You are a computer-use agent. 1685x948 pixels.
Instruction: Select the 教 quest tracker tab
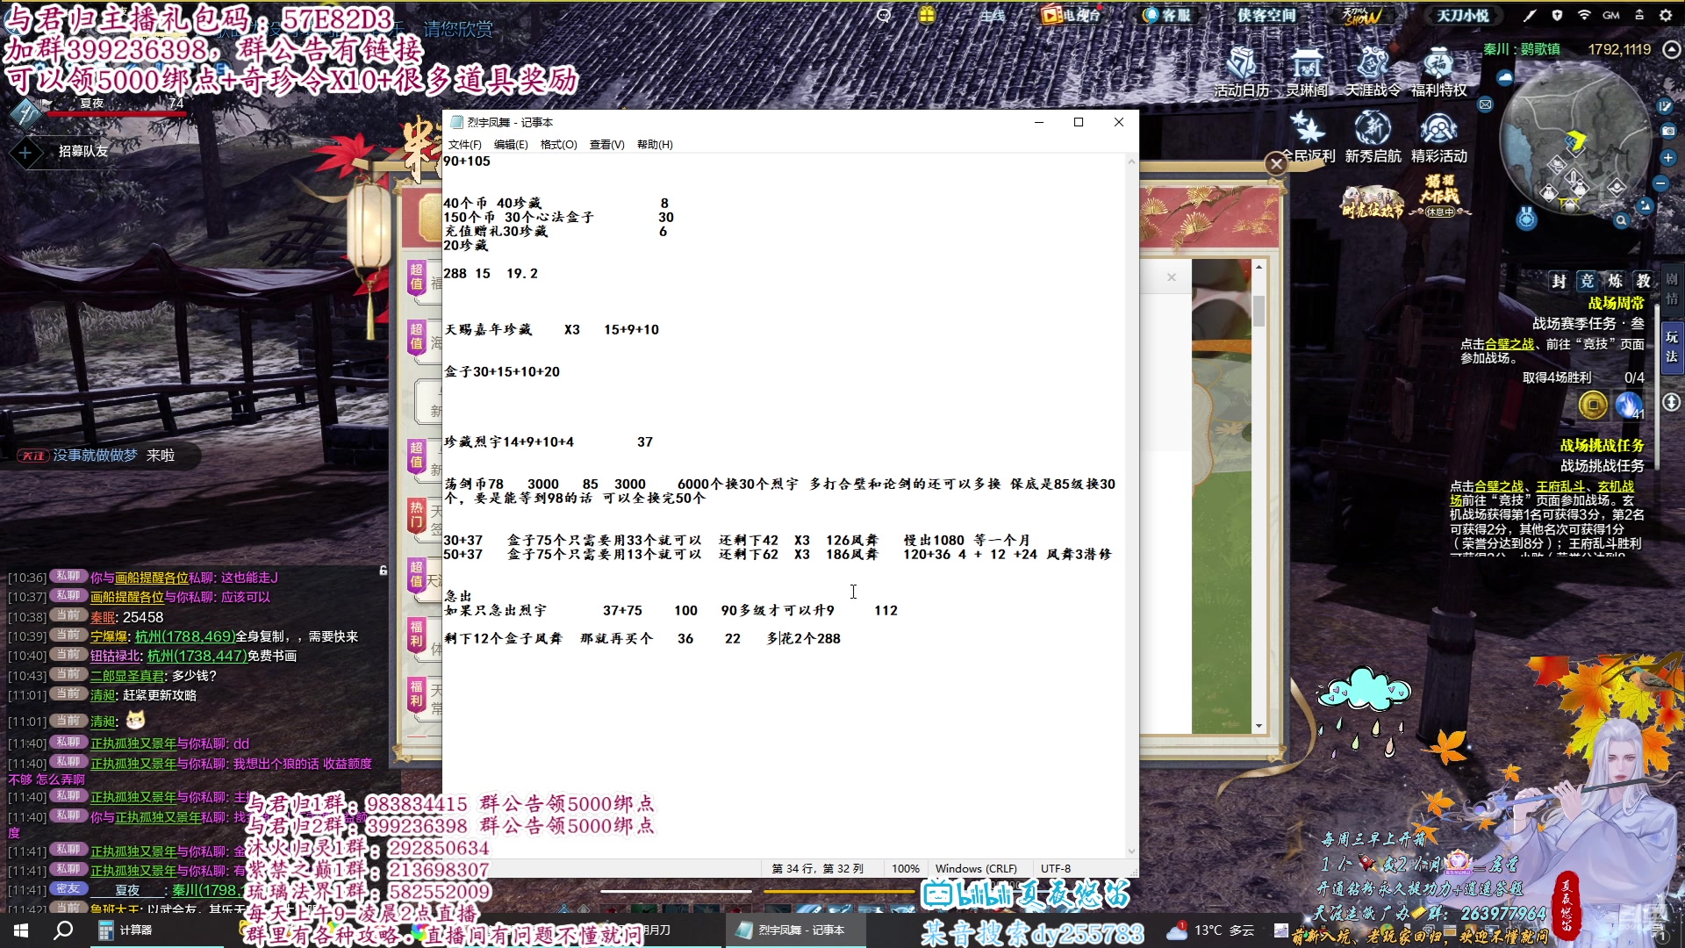[x=1643, y=281]
